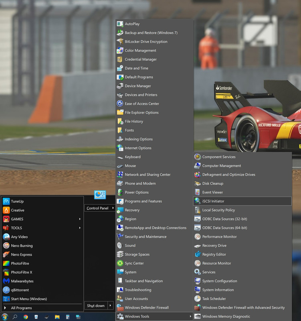
Task: Click the PhotoFiltre X icon
Action: point(6,272)
